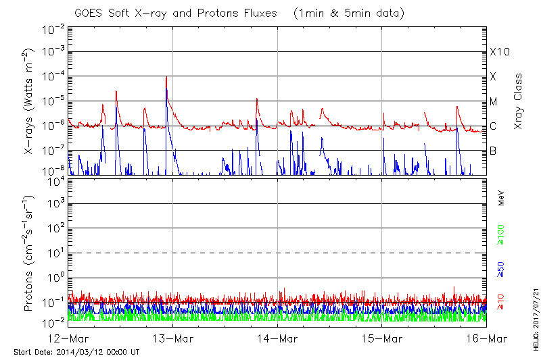Screen dimensions: 541x358
Task: Click the "Xray Class" vertical axis title
Action: [519, 101]
